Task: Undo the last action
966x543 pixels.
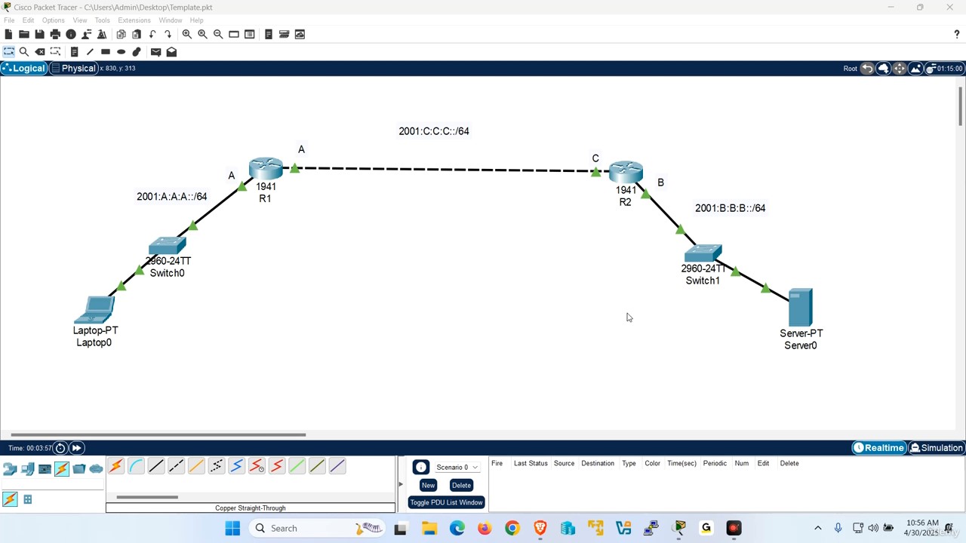Action: [152, 34]
